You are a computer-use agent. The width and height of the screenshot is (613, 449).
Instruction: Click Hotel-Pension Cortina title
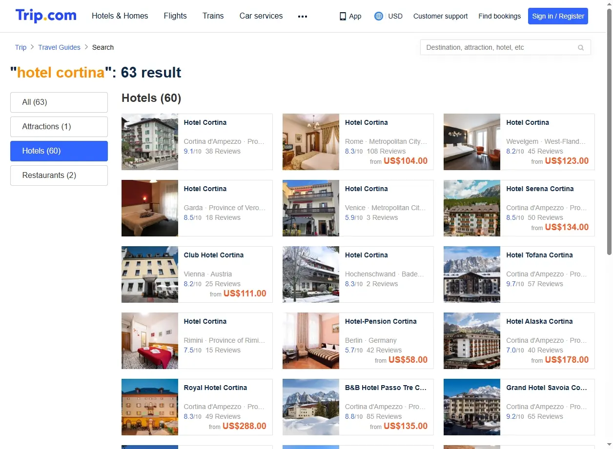pos(381,321)
